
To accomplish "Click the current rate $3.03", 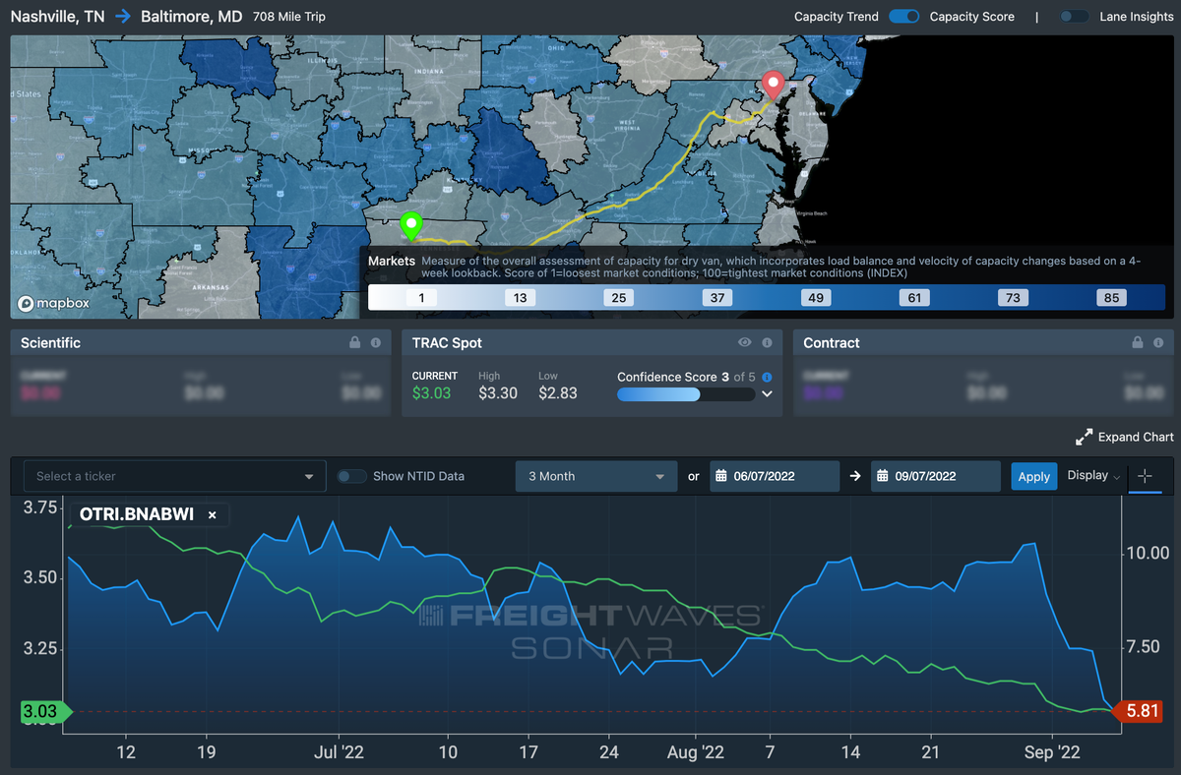I will point(432,393).
